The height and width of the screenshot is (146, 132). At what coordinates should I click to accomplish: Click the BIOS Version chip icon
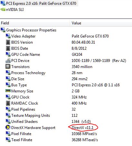tap(8, 42)
